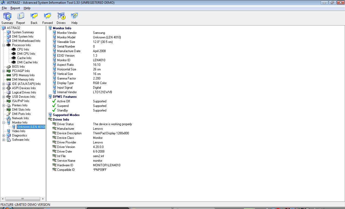Click the Supported Modes section header
Viewport: 345px width, 209px height.
(66, 115)
